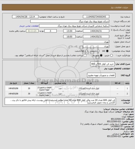
Task: Click the جزئیات اطلاعات نیاز header title
Action: [x=120, y=8]
